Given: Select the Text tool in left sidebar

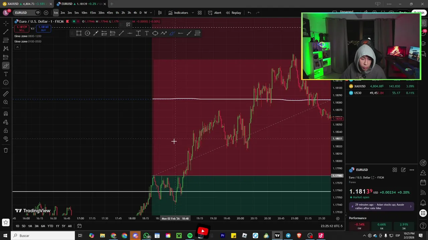Looking at the screenshot, I should click(6, 74).
